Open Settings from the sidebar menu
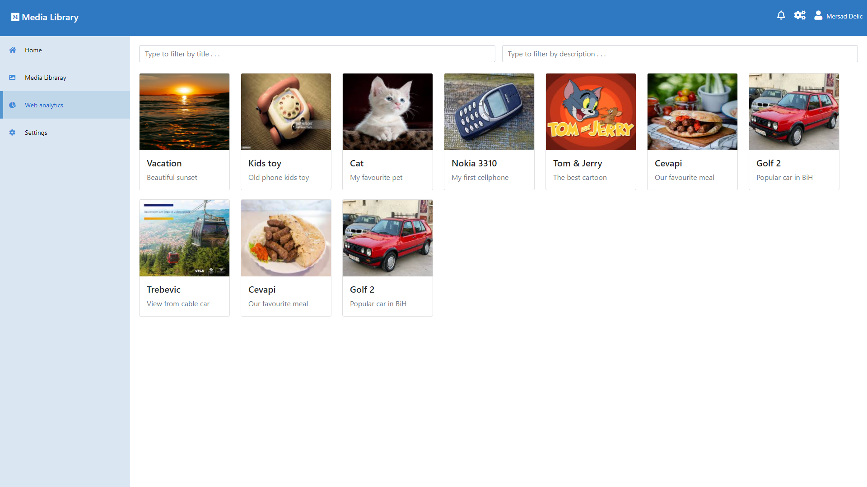The height and width of the screenshot is (487, 867). (36, 133)
